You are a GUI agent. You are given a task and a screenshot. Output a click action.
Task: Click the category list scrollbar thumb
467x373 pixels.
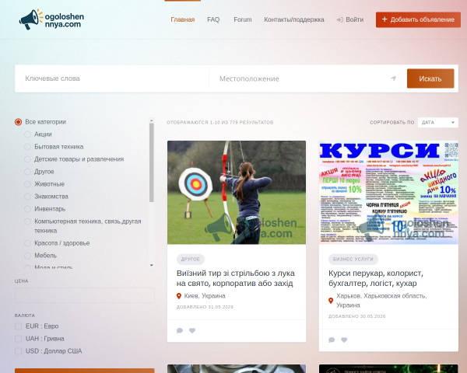coord(152,162)
